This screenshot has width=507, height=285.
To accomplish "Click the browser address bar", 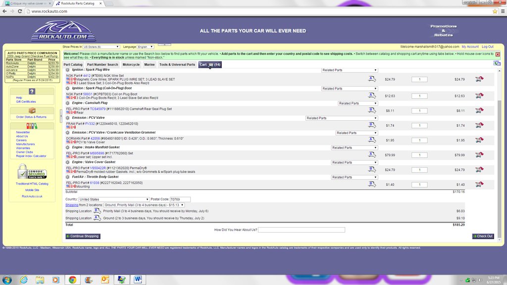I will click(258, 11).
